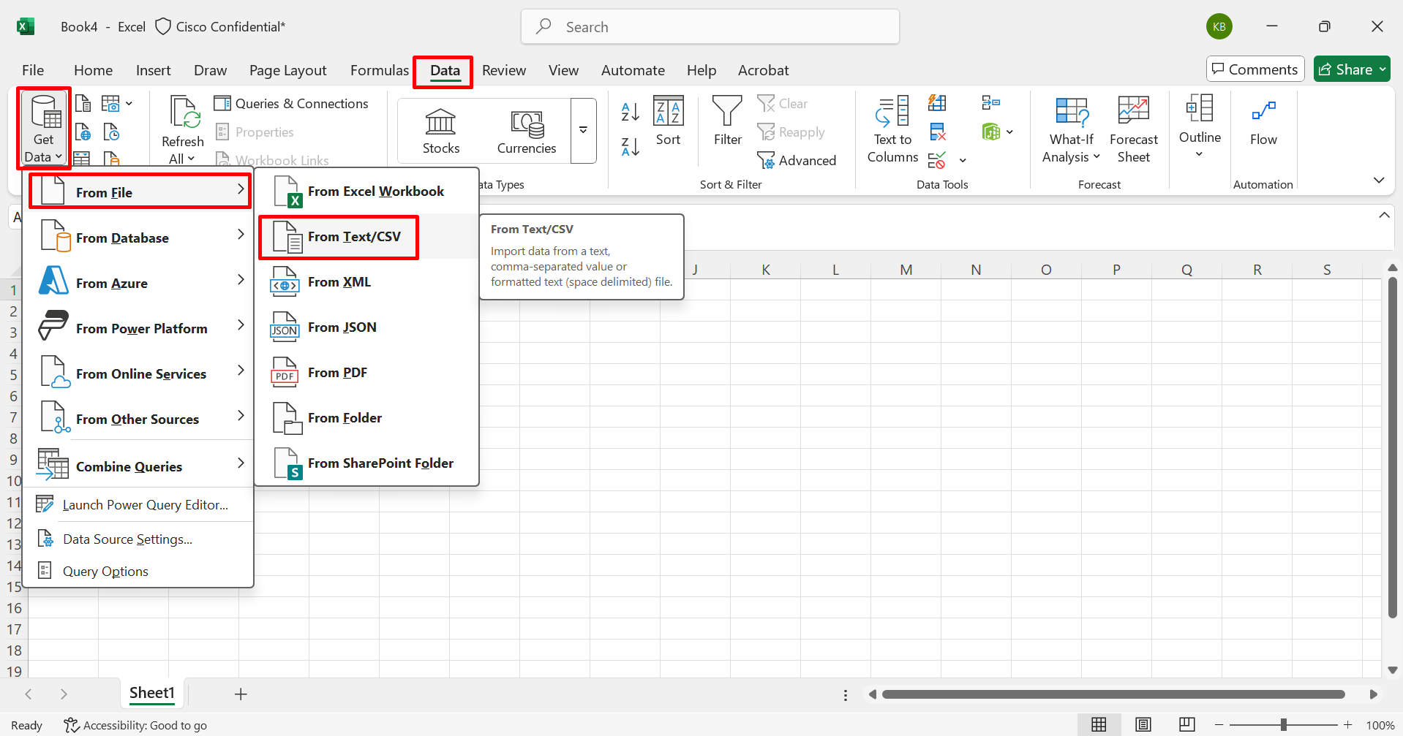The width and height of the screenshot is (1403, 736).
Task: Choose From XML
Action: pyautogui.click(x=366, y=282)
